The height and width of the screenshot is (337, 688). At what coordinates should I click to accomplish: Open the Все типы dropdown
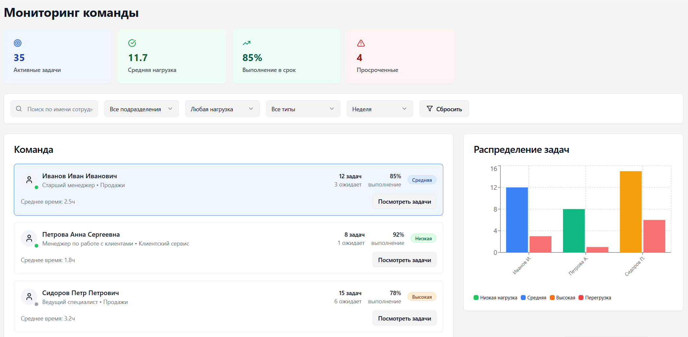303,109
